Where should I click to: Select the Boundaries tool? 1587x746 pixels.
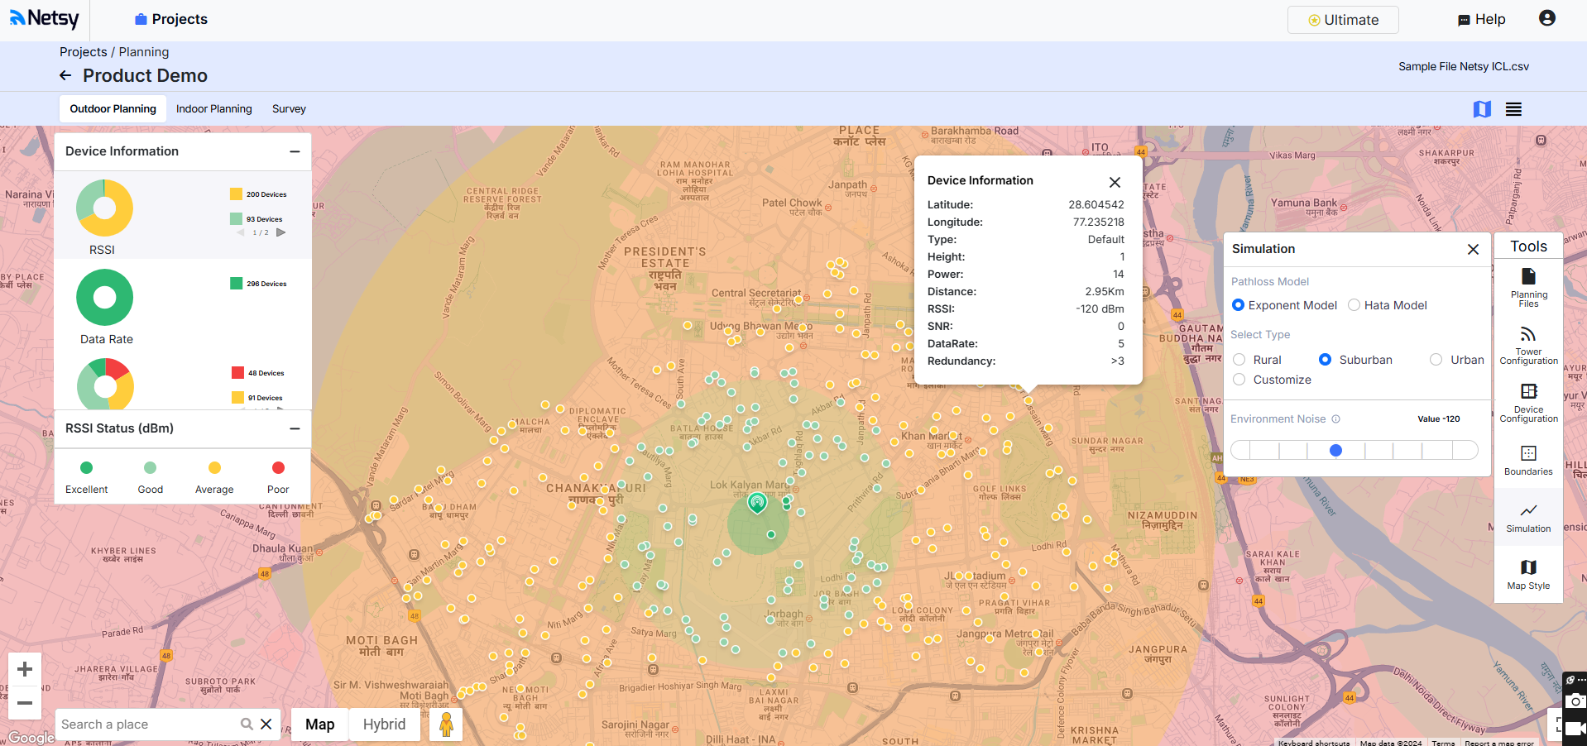(x=1528, y=460)
